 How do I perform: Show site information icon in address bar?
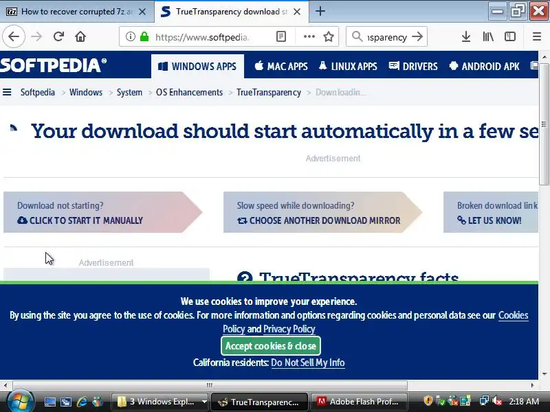130,36
